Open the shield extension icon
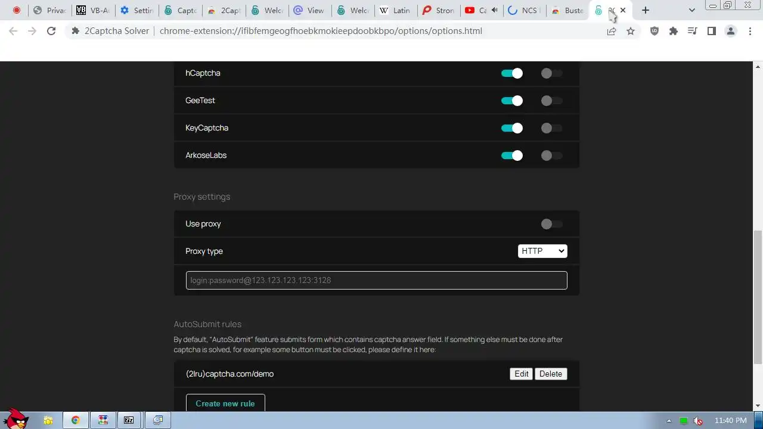The image size is (763, 429). (x=655, y=31)
